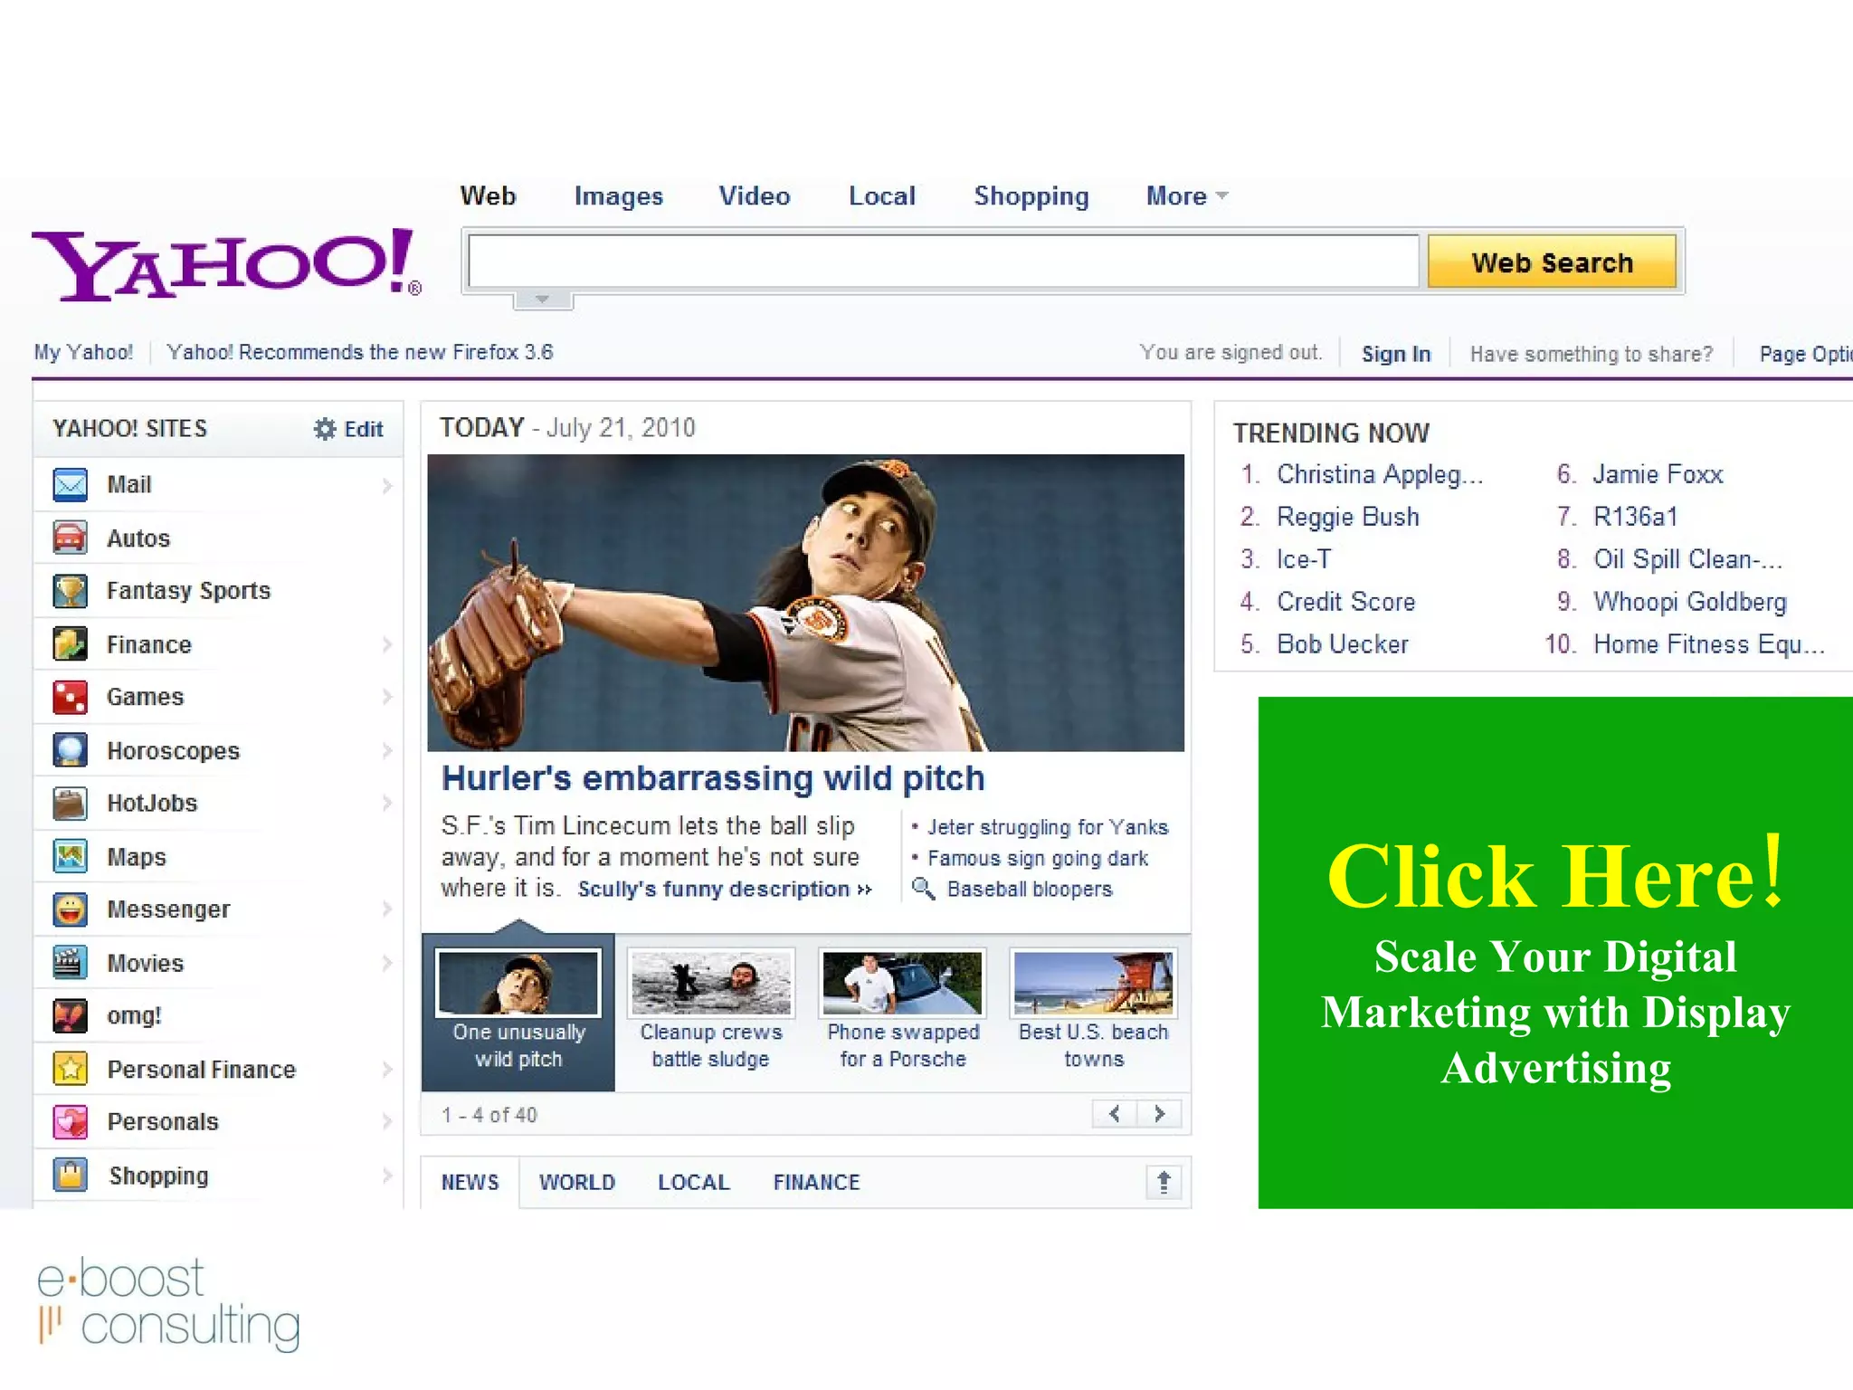This screenshot has width=1853, height=1390.
Task: Expand the Messenger flyout arrow
Action: pyautogui.click(x=387, y=909)
